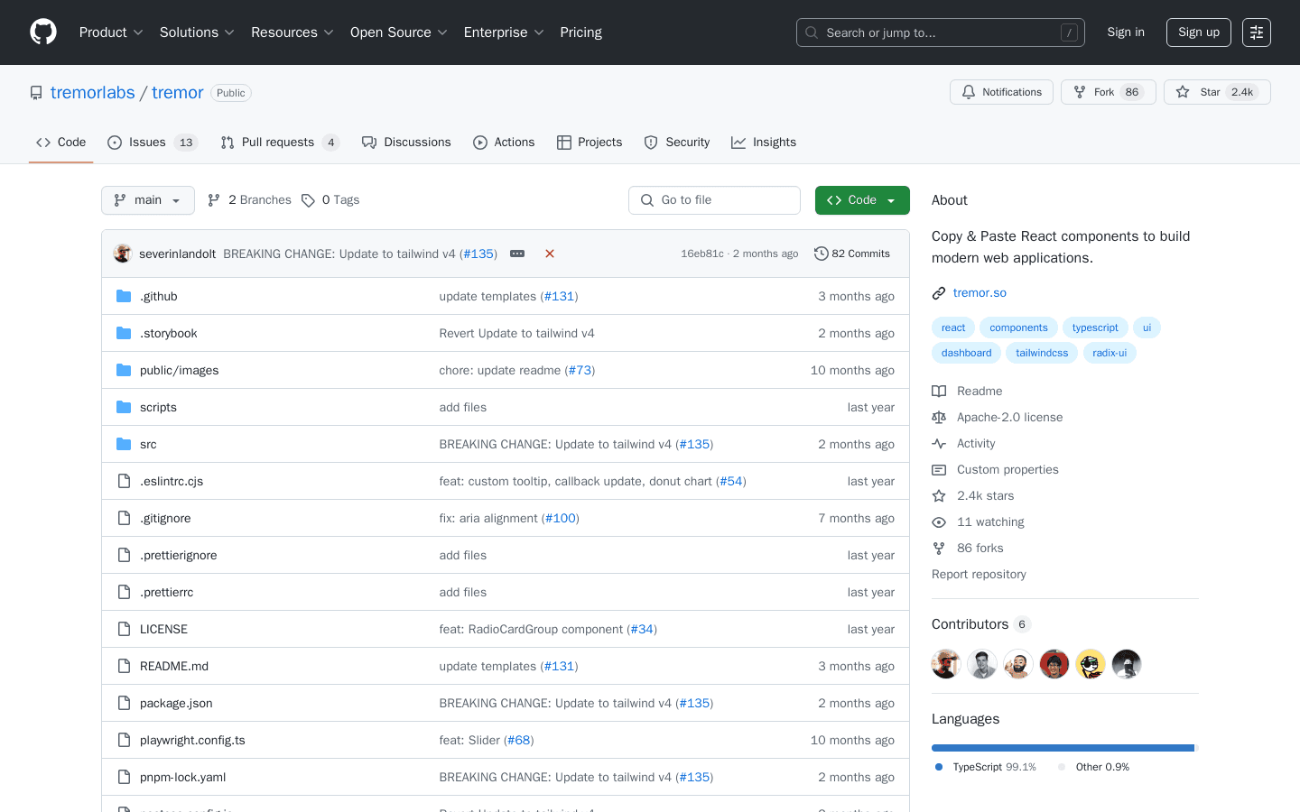Screen dimensions: 1300x812
Task: Click the 2.4k stars star icon
Action: (939, 495)
